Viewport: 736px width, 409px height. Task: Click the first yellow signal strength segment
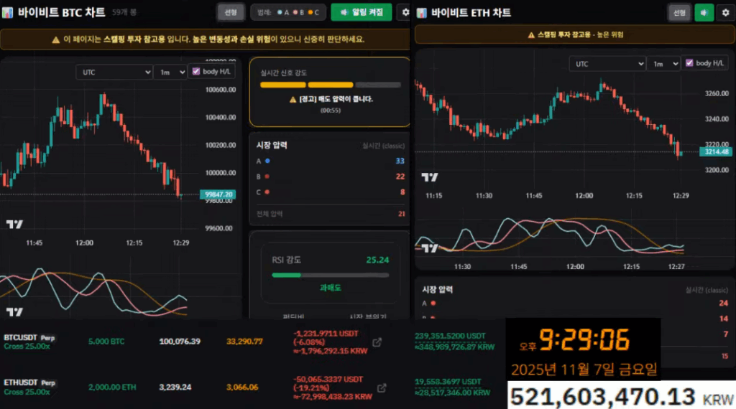[x=283, y=85]
